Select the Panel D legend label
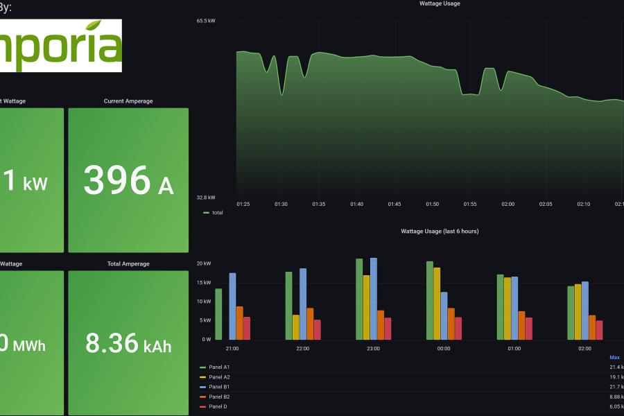Viewport: 624px width, 416px height. [x=218, y=406]
